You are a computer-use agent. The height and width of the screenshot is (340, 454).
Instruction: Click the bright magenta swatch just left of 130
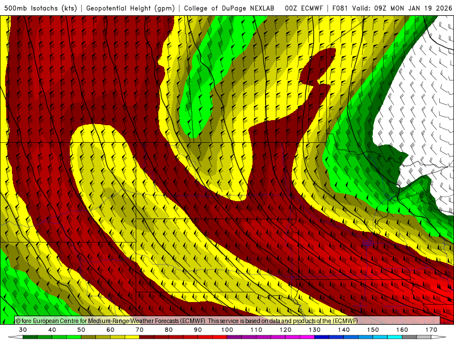click(308, 337)
